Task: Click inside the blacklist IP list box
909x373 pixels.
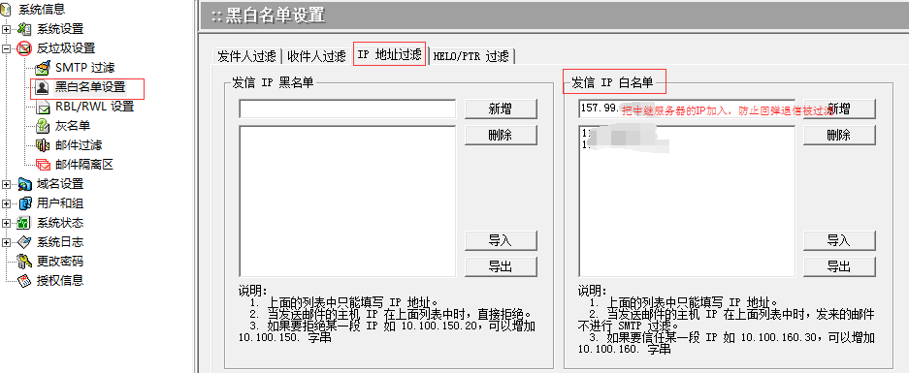Action: click(347, 201)
